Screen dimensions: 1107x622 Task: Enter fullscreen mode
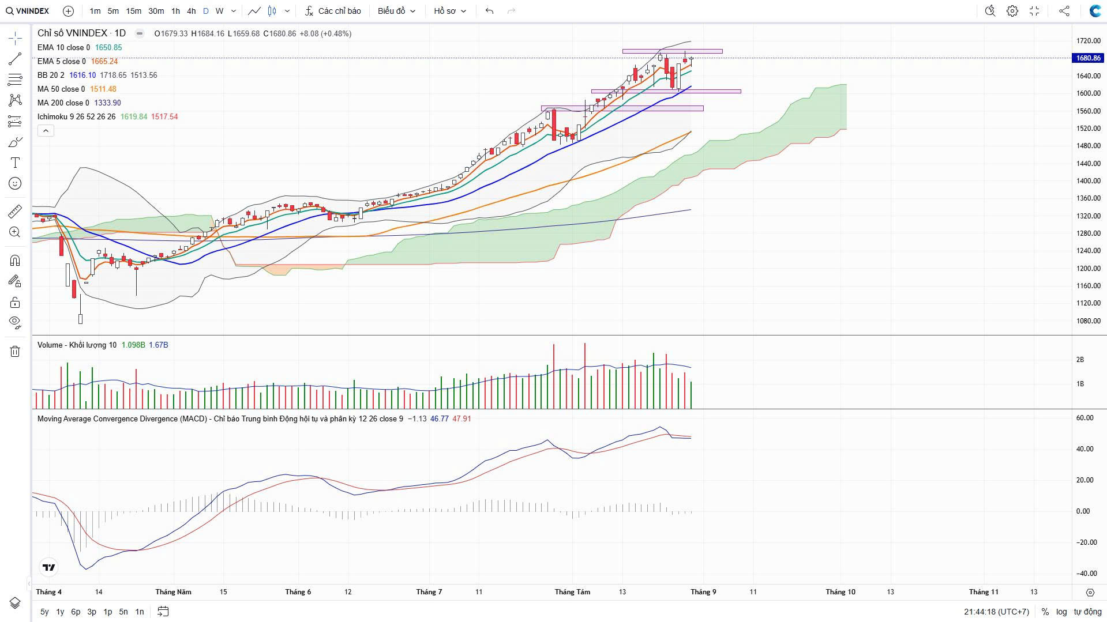pos(1034,11)
